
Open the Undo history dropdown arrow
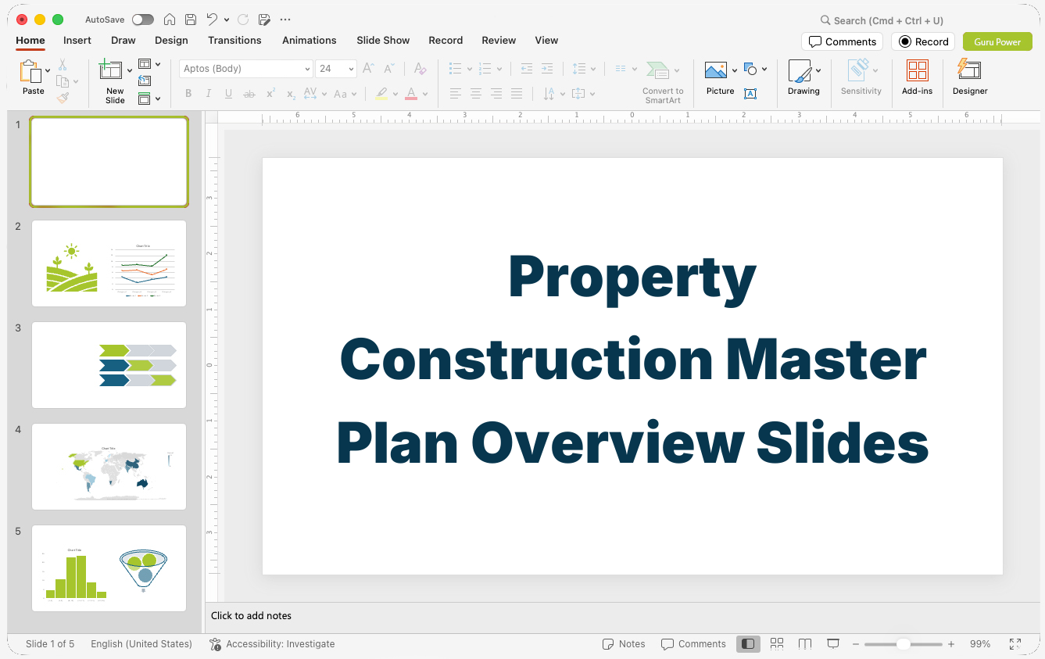tap(227, 20)
